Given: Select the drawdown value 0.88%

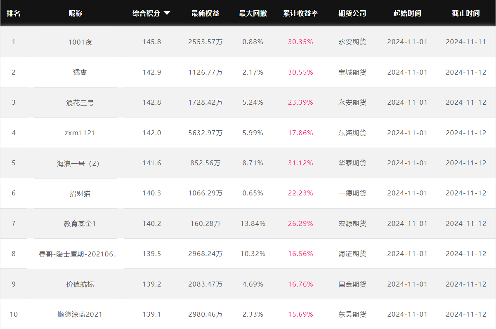Looking at the screenshot, I should pos(253,42).
